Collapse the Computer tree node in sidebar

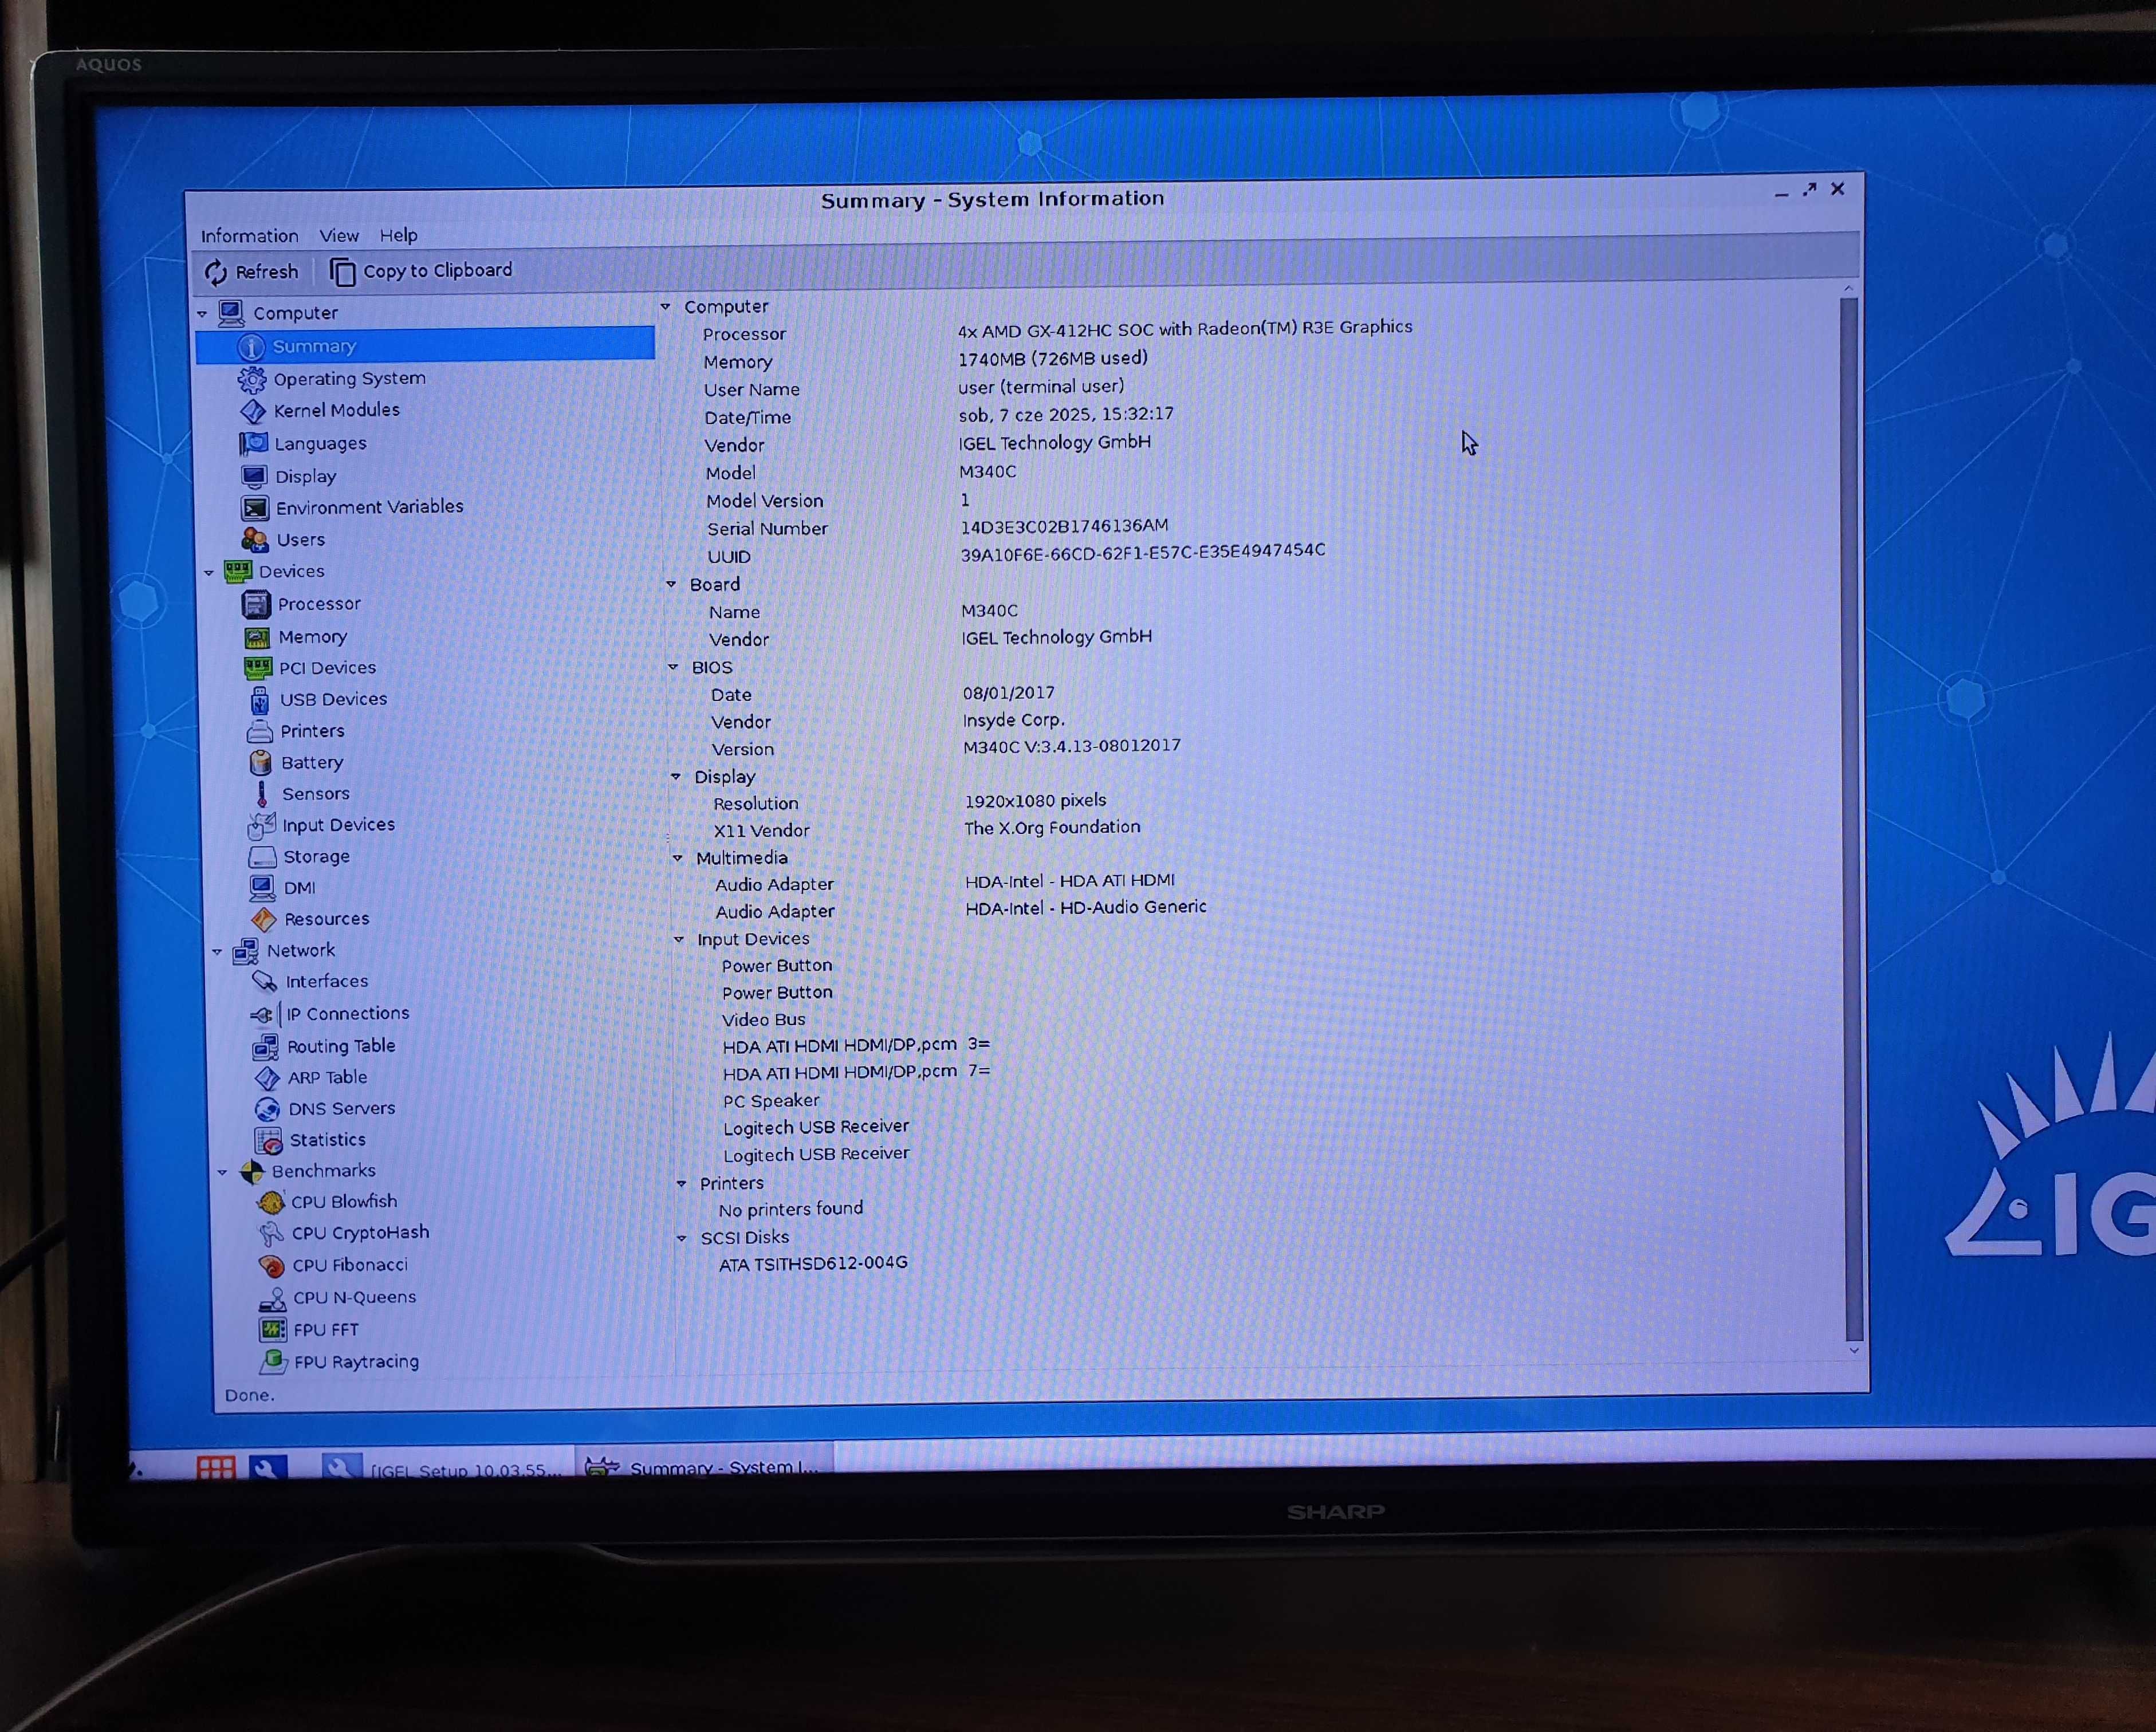point(202,314)
